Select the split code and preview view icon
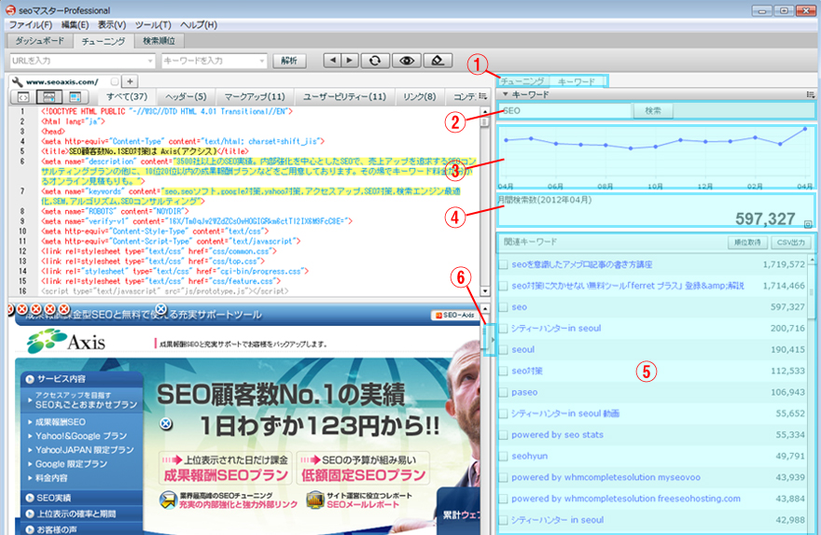 49,97
